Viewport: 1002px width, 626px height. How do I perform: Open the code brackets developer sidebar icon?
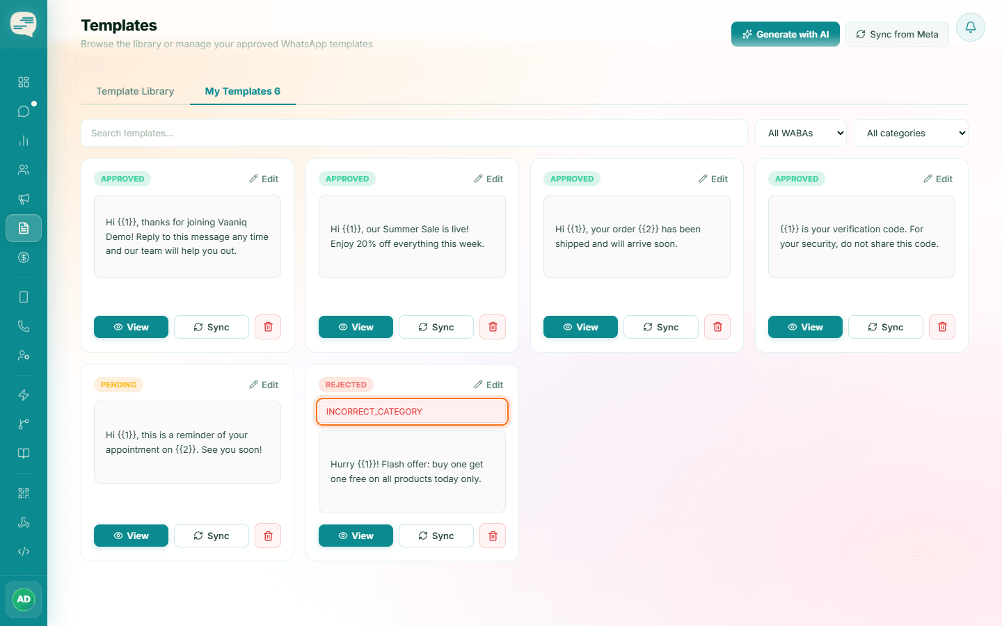click(24, 552)
